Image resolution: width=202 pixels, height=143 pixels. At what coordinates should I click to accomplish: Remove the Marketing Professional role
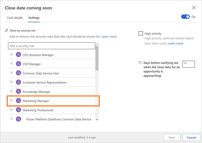(x=12, y=110)
